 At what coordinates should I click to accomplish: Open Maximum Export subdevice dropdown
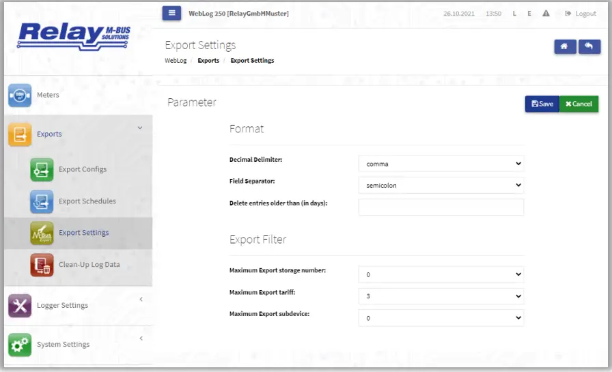click(x=441, y=318)
